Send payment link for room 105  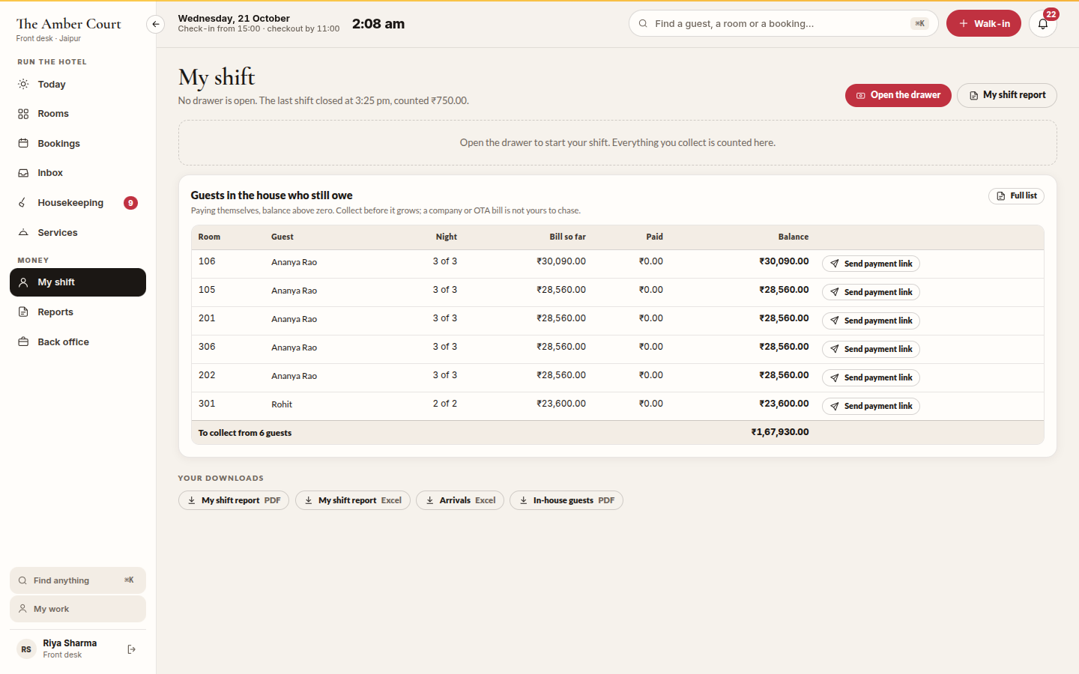871,292
